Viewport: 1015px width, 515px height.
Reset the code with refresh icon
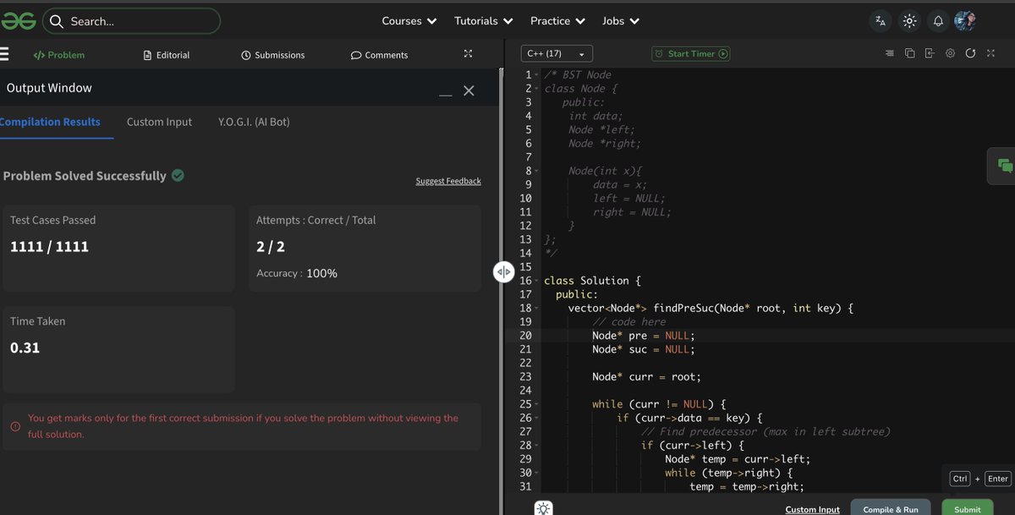point(970,53)
